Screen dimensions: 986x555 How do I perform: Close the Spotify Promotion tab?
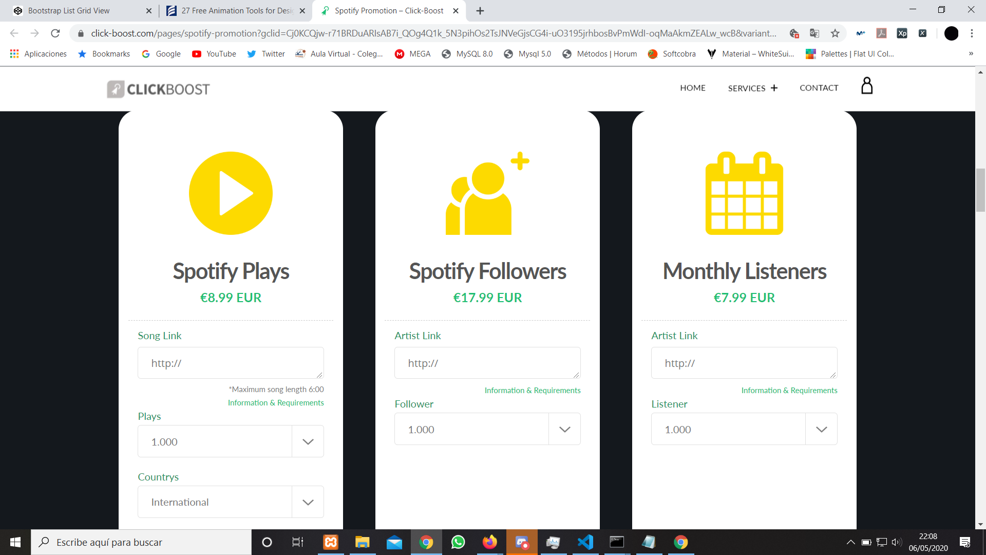tap(456, 11)
